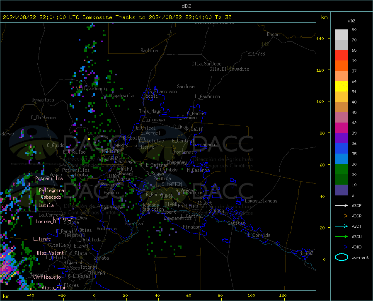The width and height of the screenshot is (373, 301).
Task: Click the Carrizal map label
Action: (x=135, y=224)
